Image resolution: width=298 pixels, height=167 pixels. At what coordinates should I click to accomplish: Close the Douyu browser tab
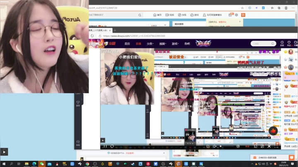[x=110, y=30]
